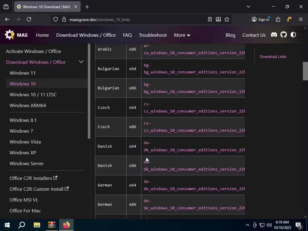Jump to Download Links in page outline

(x=273, y=57)
